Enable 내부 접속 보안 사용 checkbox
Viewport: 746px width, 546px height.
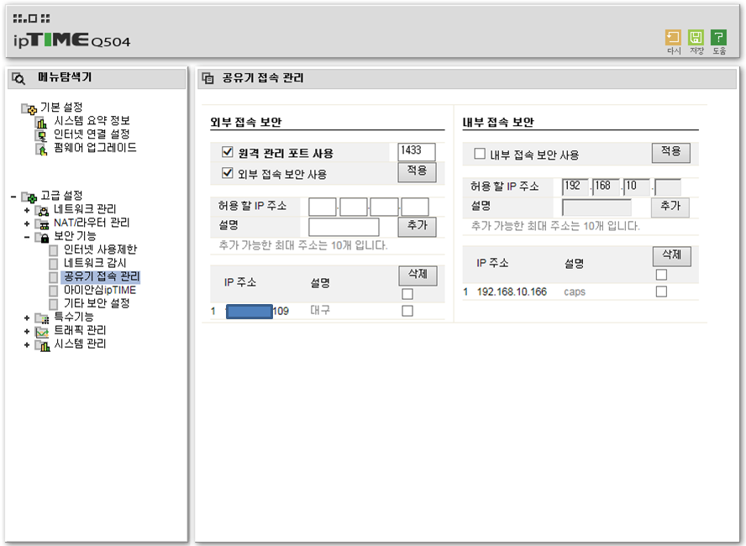(x=480, y=154)
